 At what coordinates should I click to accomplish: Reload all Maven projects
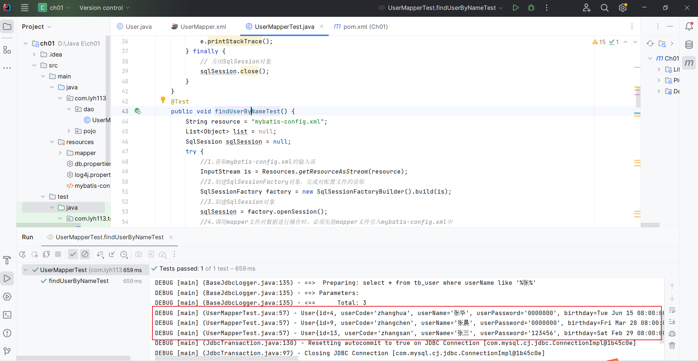(x=650, y=44)
